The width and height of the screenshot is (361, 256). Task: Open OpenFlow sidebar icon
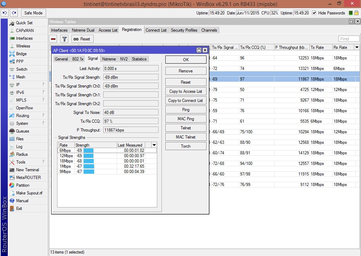[x=12, y=108]
